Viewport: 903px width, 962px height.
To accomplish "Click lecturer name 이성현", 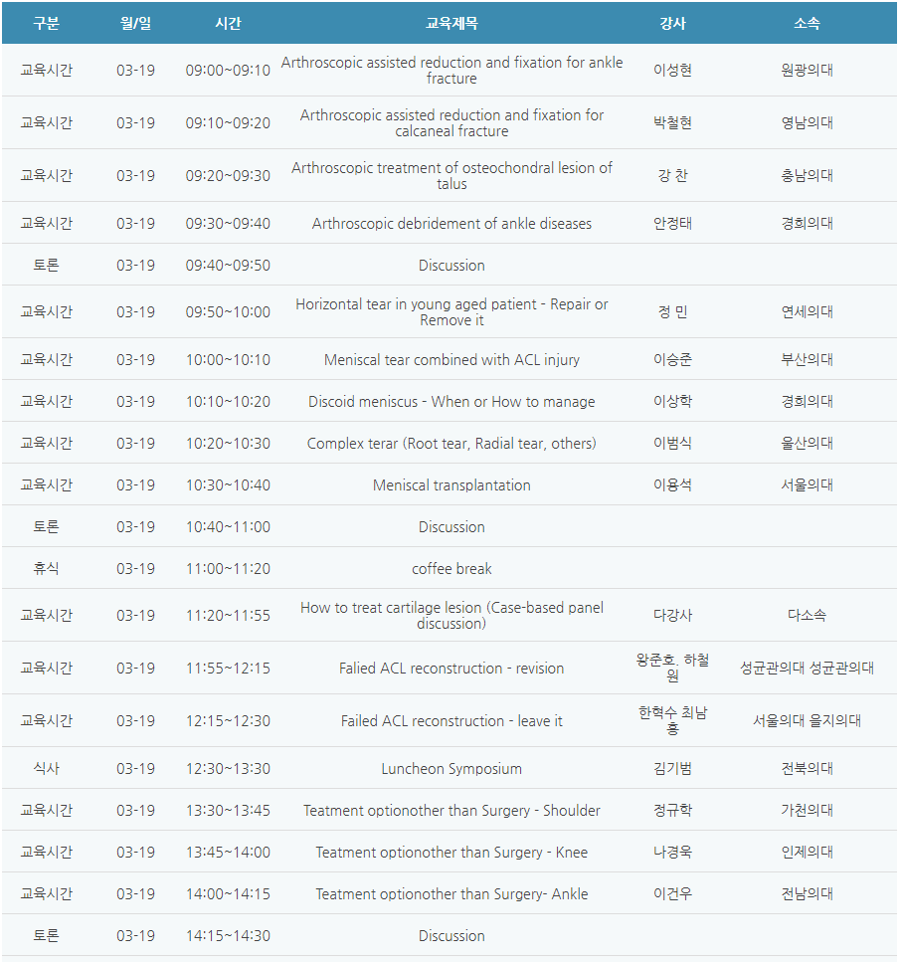I will click(673, 70).
